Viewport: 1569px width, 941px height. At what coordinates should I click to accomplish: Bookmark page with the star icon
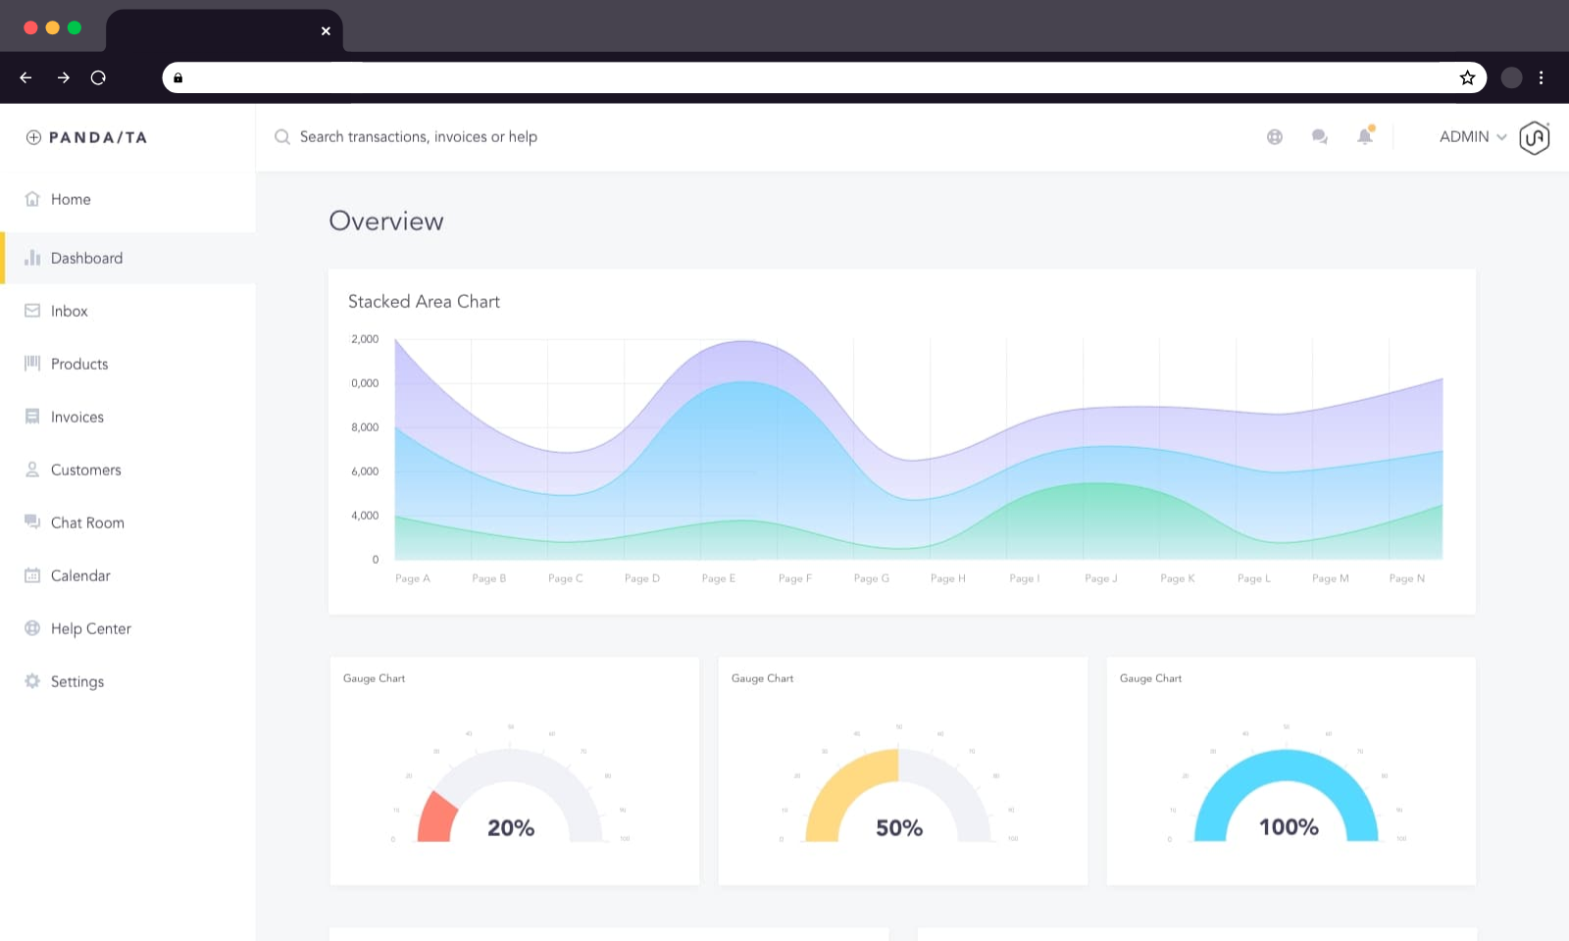point(1467,77)
